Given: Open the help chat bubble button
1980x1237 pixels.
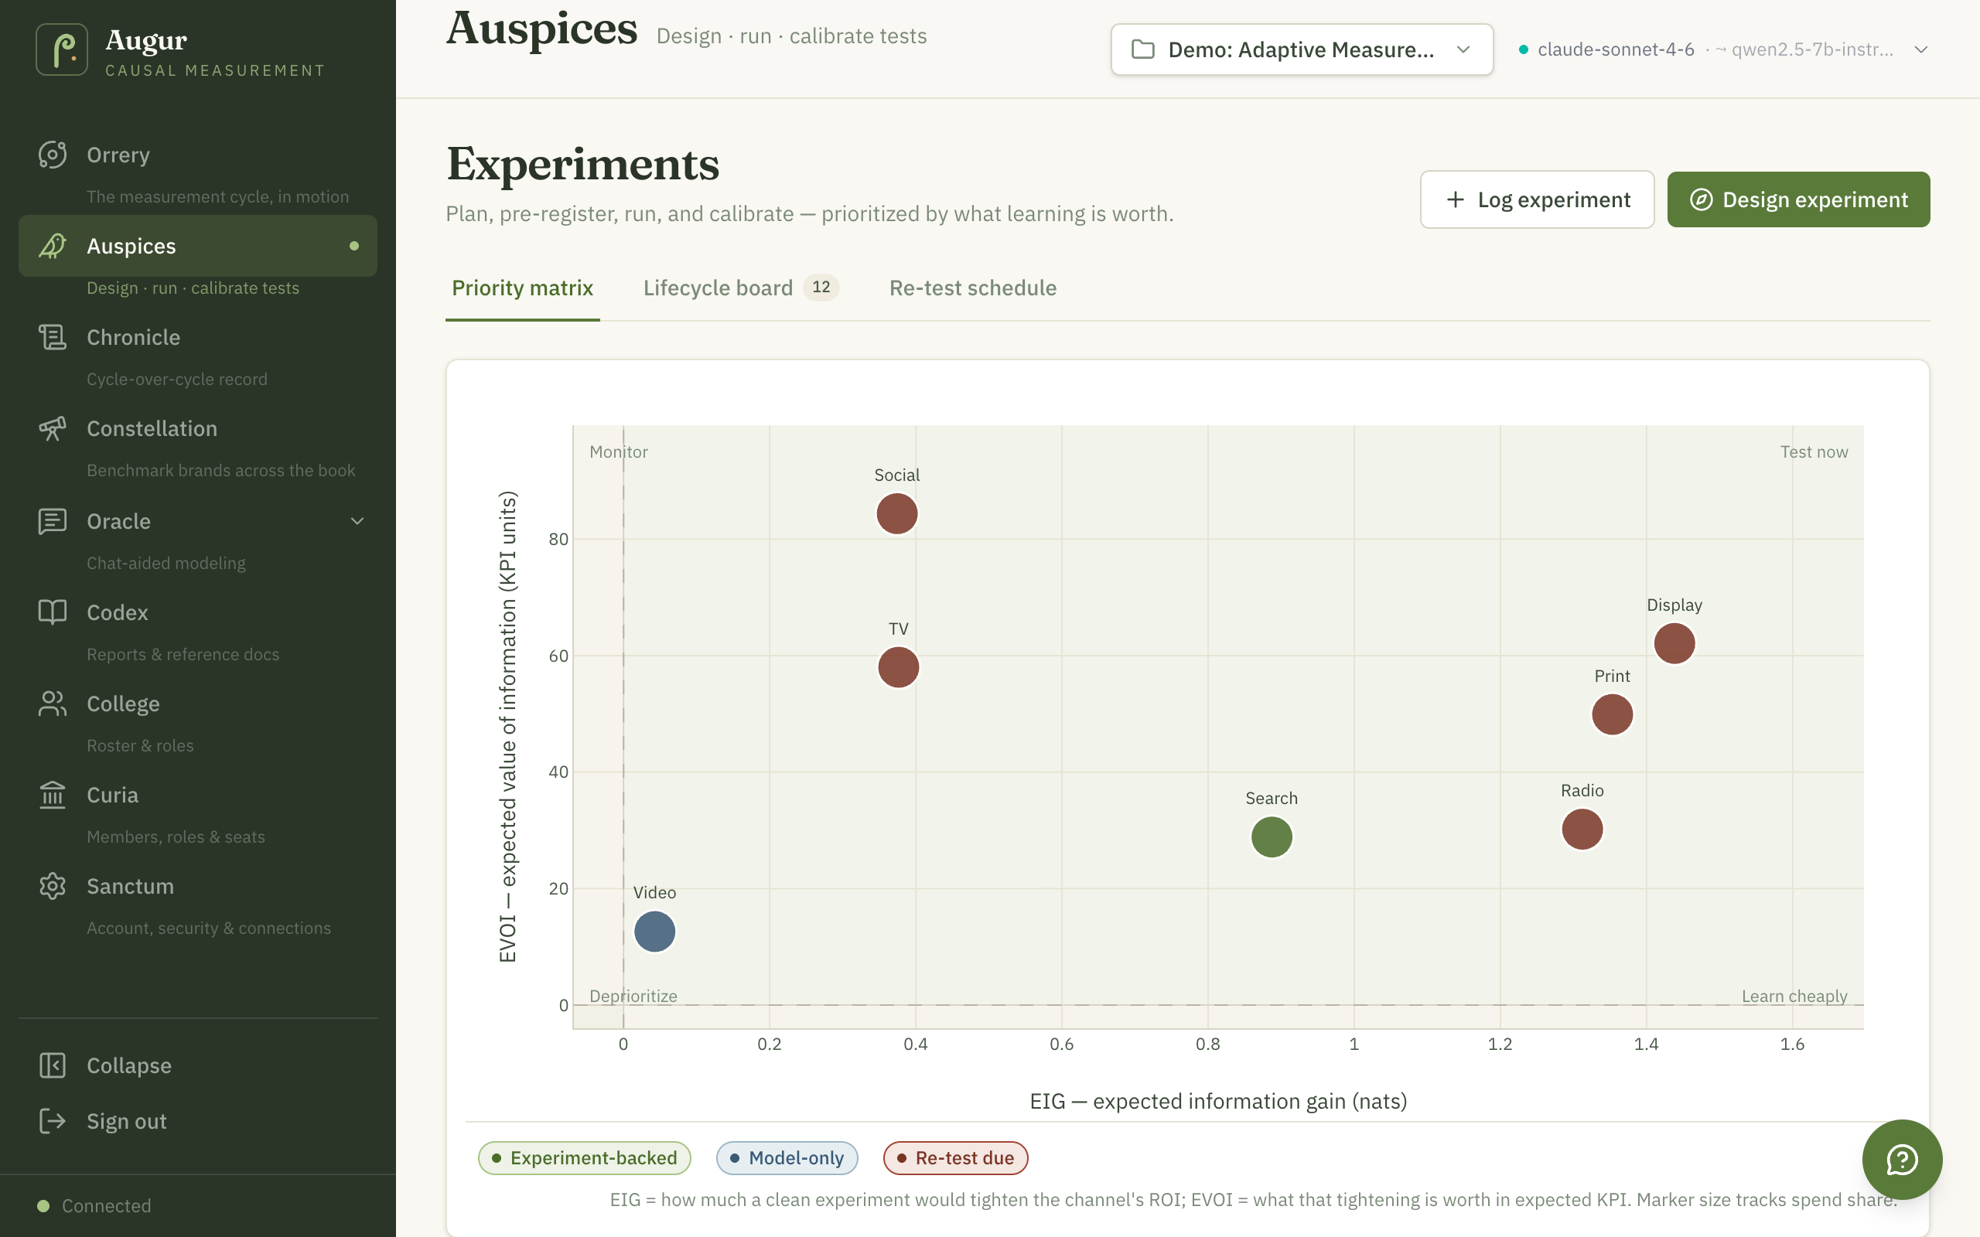Looking at the screenshot, I should point(1903,1159).
